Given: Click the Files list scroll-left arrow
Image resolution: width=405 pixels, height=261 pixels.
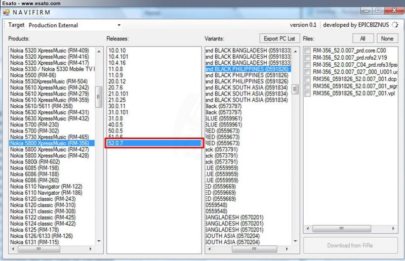Looking at the screenshot, I should pos(308,229).
